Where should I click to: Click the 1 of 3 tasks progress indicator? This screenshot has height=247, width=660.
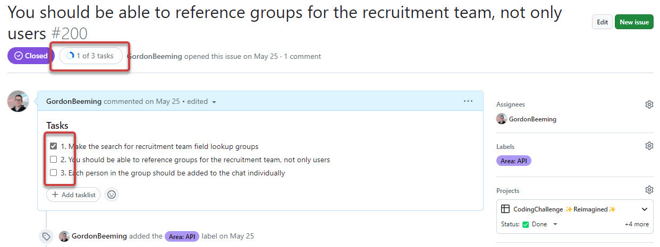pos(90,56)
